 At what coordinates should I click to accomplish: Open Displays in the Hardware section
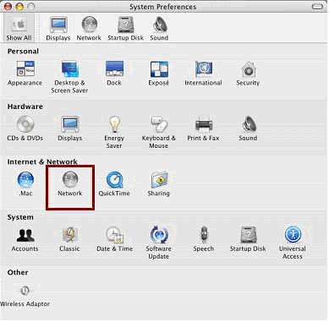[70, 128]
